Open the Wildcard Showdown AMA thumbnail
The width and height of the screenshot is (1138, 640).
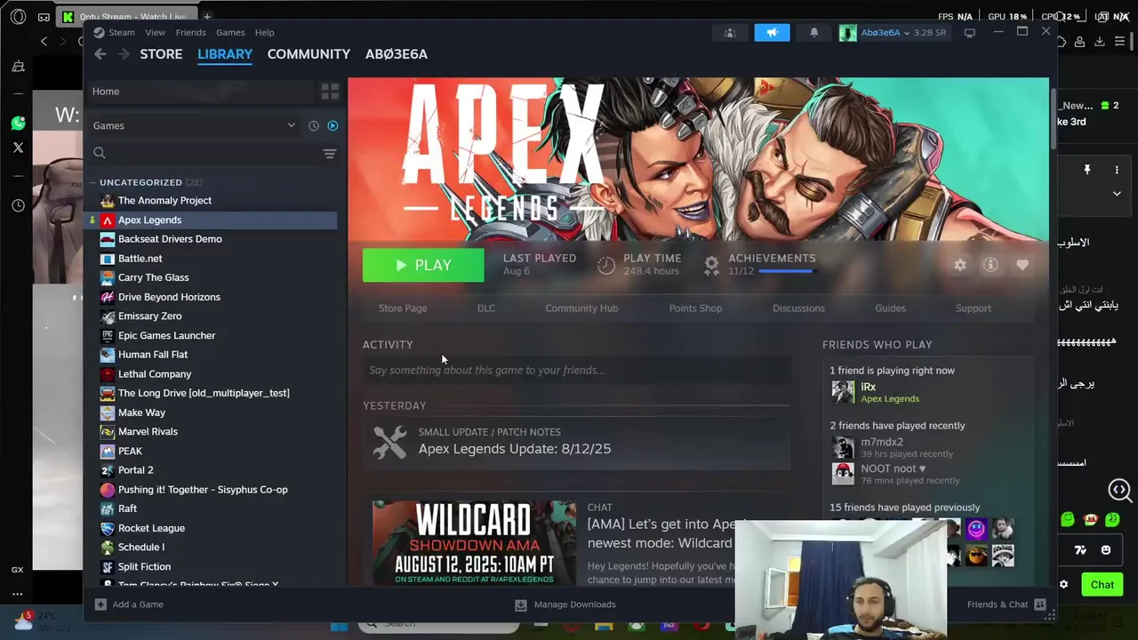coord(474,543)
